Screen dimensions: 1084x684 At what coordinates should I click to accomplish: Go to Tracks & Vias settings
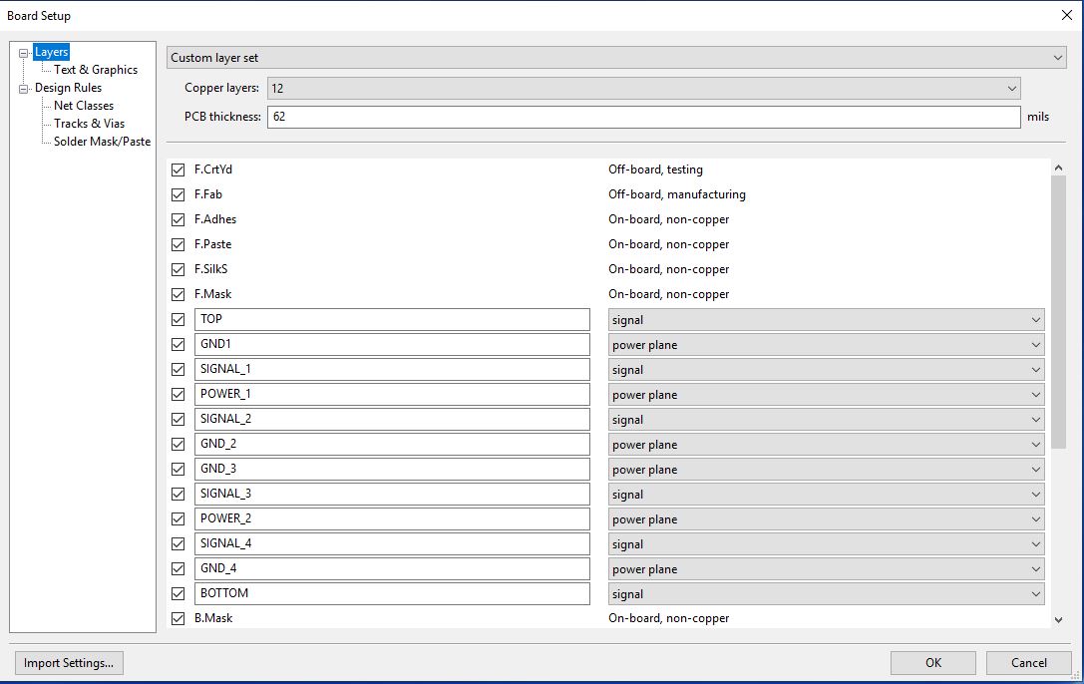click(89, 124)
